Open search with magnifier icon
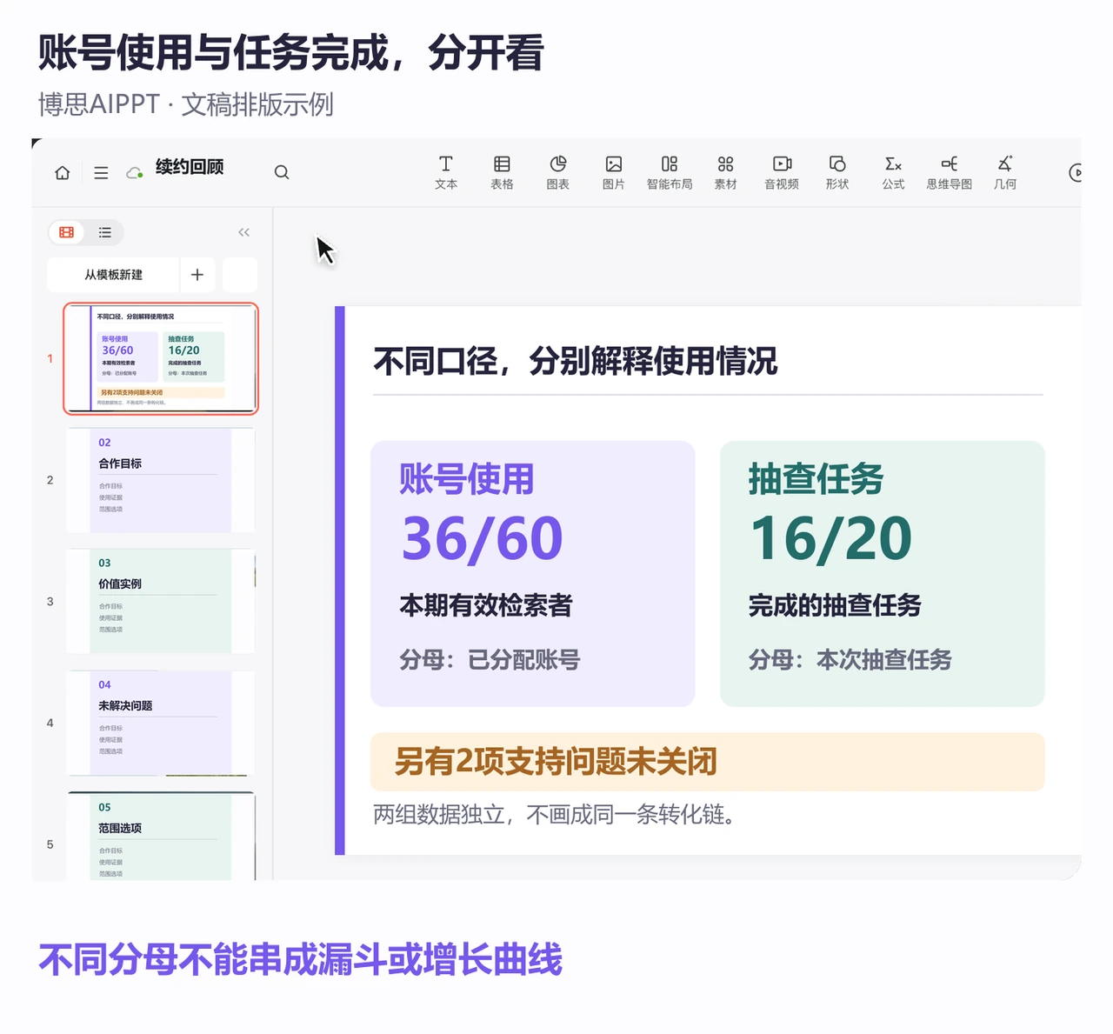1113x1034 pixels. 282,172
